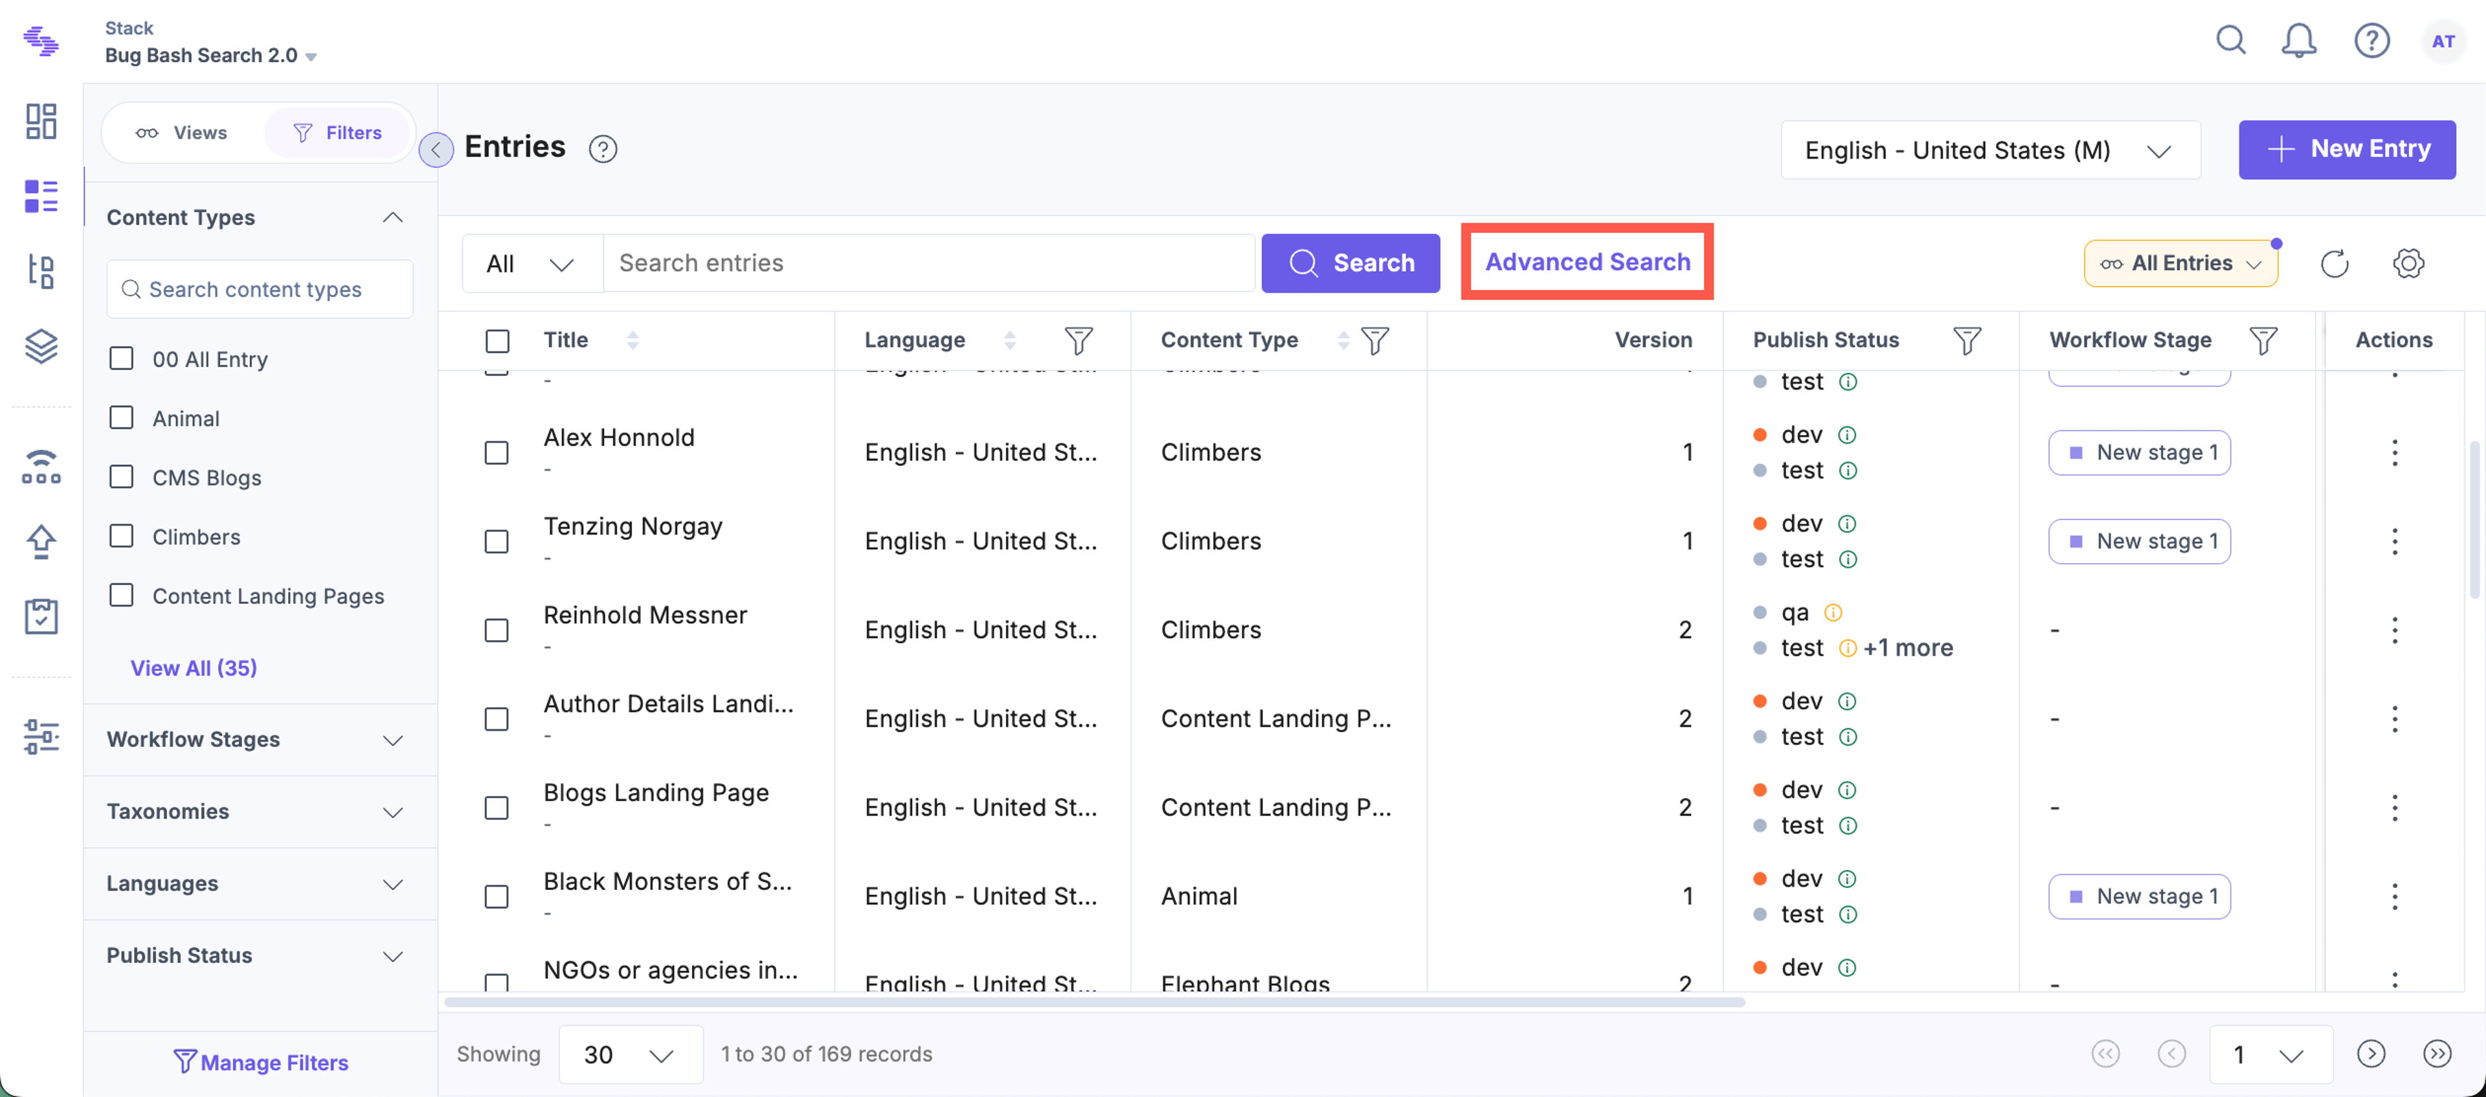Screen dimensions: 2486x1097
Task: Toggle the select-all entries checkbox
Action: 497,340
